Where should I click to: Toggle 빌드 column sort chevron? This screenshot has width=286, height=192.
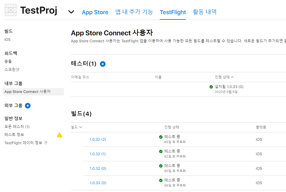click(x=81, y=127)
